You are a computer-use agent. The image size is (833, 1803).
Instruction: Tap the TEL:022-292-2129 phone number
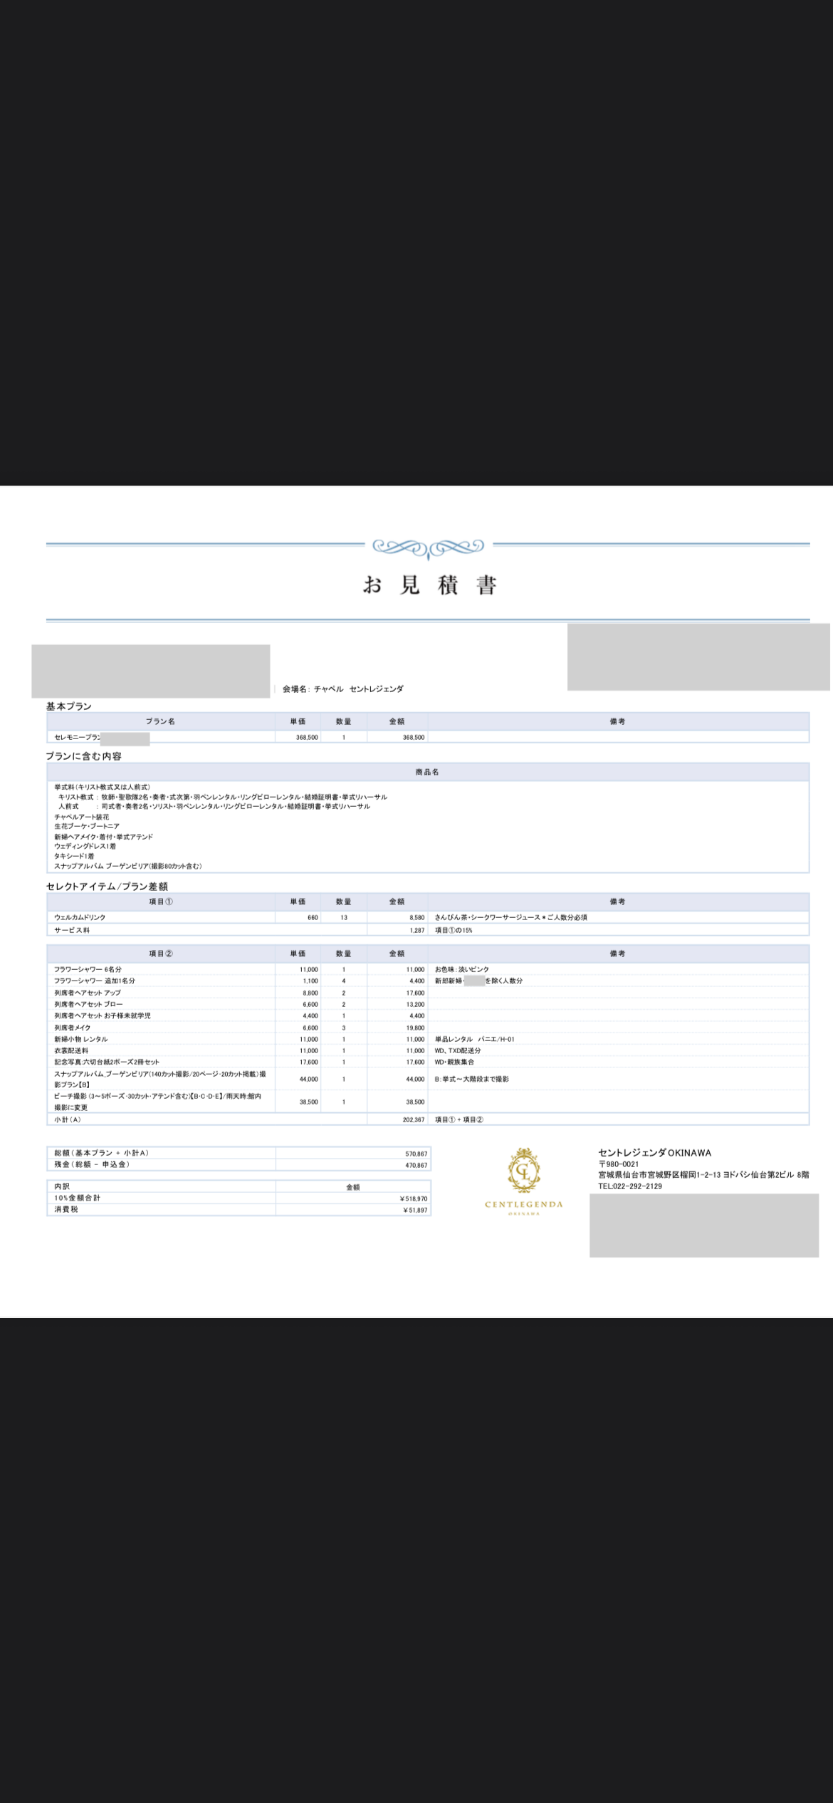[630, 1186]
